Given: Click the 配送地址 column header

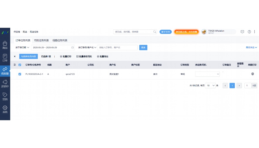Looking at the screenshot, I should pyautogui.click(x=157, y=65).
